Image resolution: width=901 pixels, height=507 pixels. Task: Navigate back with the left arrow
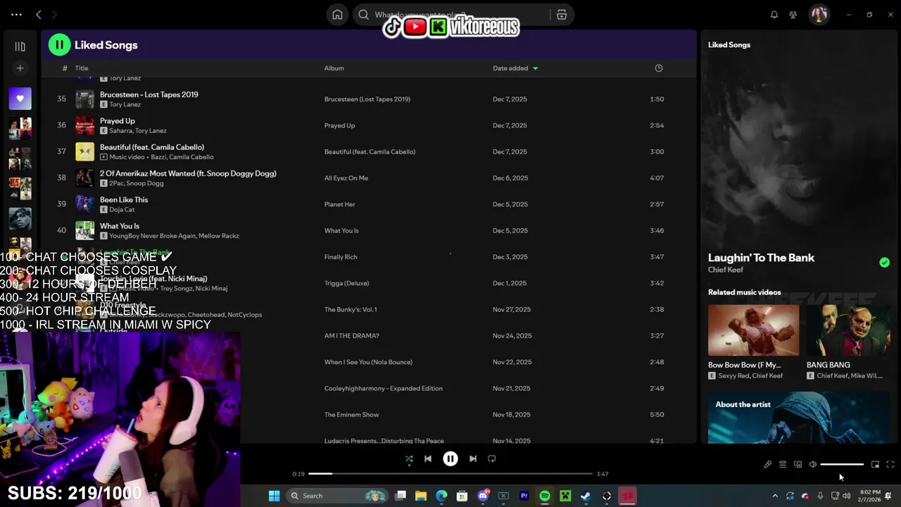click(x=39, y=15)
